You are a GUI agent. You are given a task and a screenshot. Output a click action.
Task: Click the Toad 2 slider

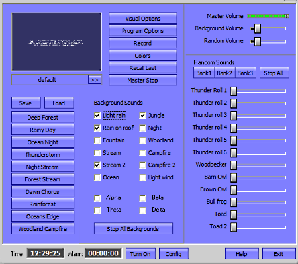point(258,227)
